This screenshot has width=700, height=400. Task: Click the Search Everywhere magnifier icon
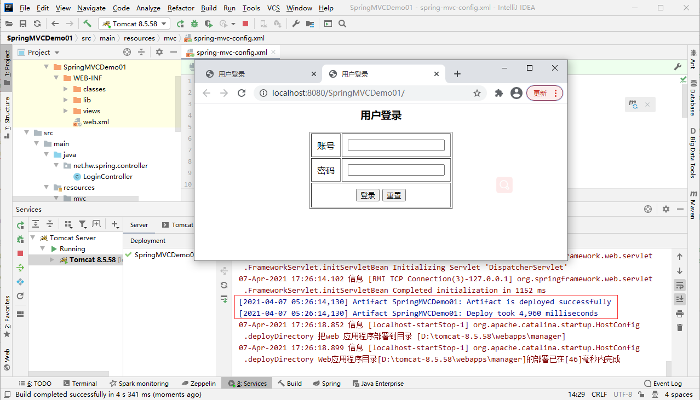342,24
